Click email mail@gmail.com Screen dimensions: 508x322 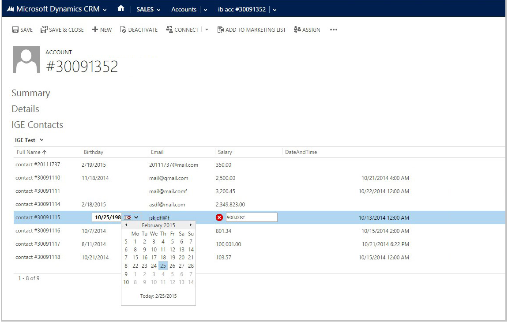[x=169, y=178]
